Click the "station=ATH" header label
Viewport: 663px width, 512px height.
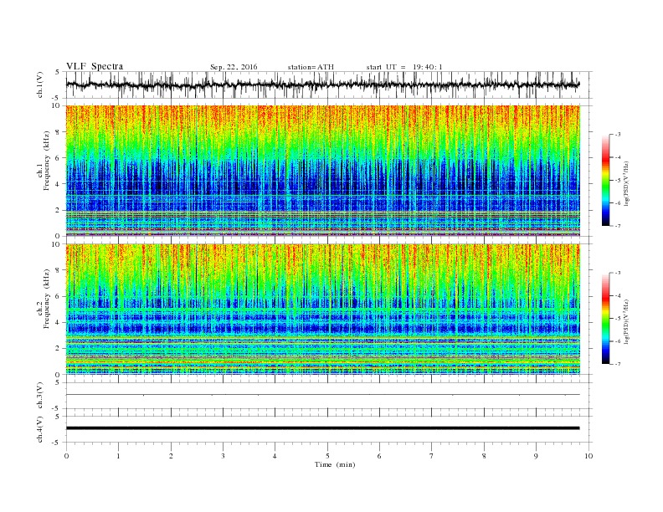coord(311,67)
